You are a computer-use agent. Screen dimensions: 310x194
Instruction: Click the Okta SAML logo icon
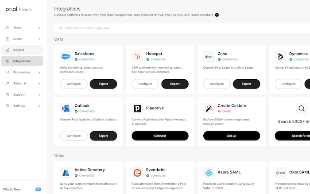[x=280, y=173]
